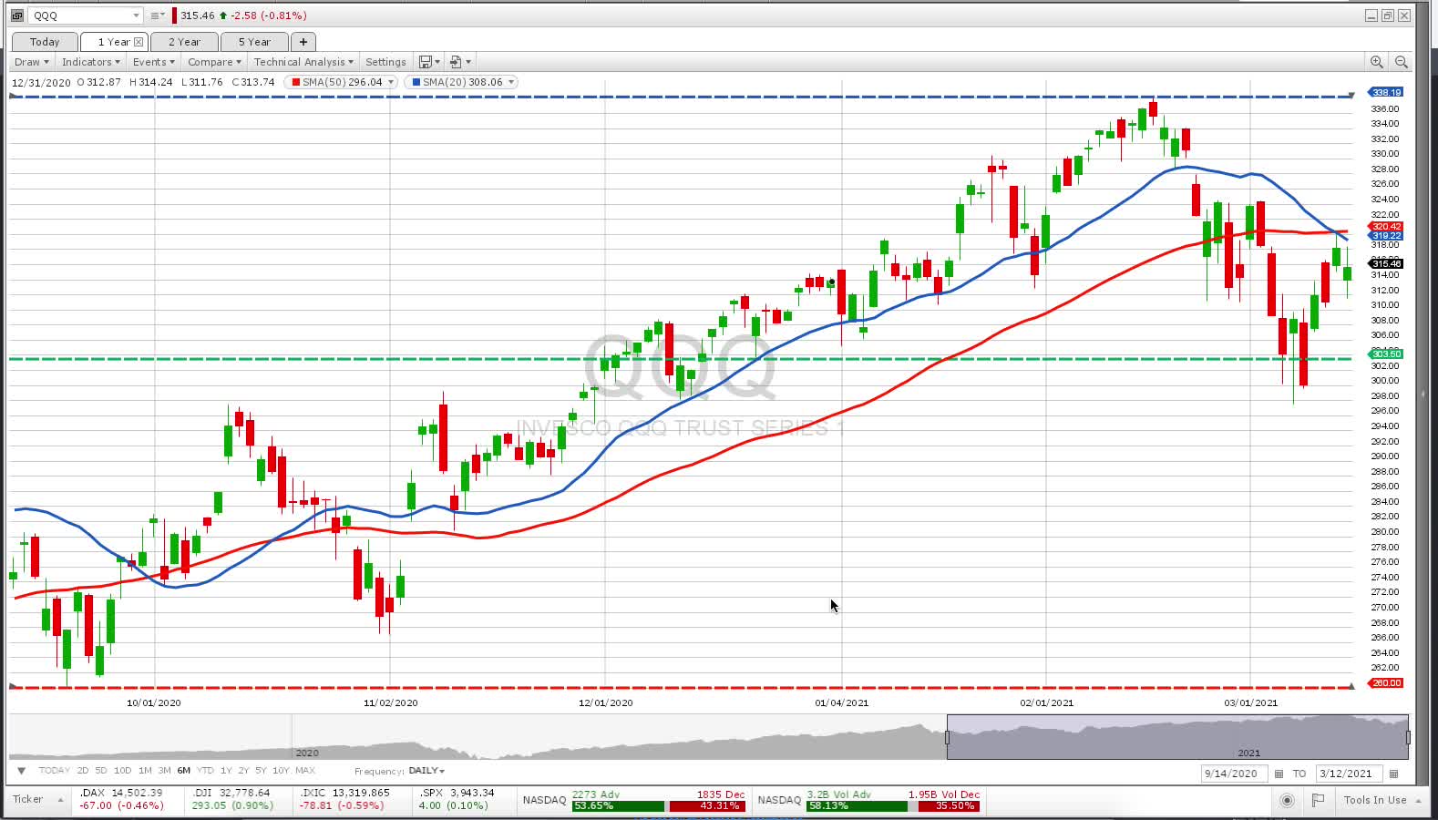This screenshot has height=820, width=1438.
Task: Set range to TODAY
Action: point(54,771)
